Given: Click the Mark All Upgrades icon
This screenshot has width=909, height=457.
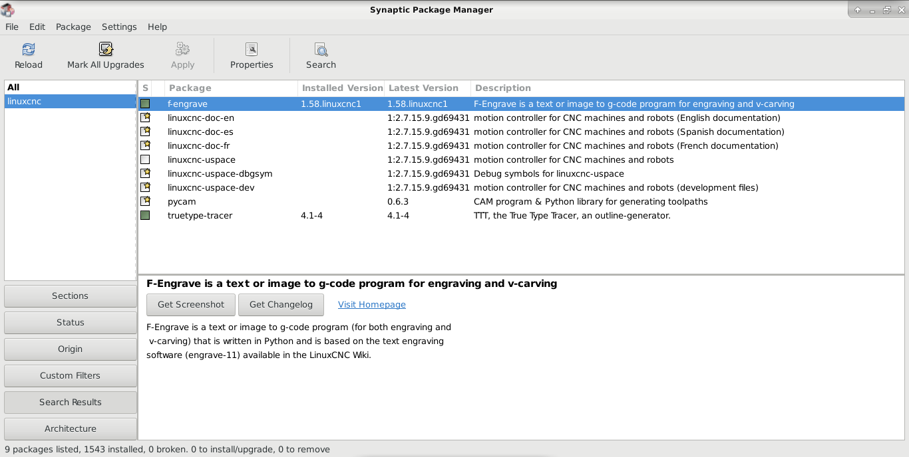Looking at the screenshot, I should click(106, 49).
